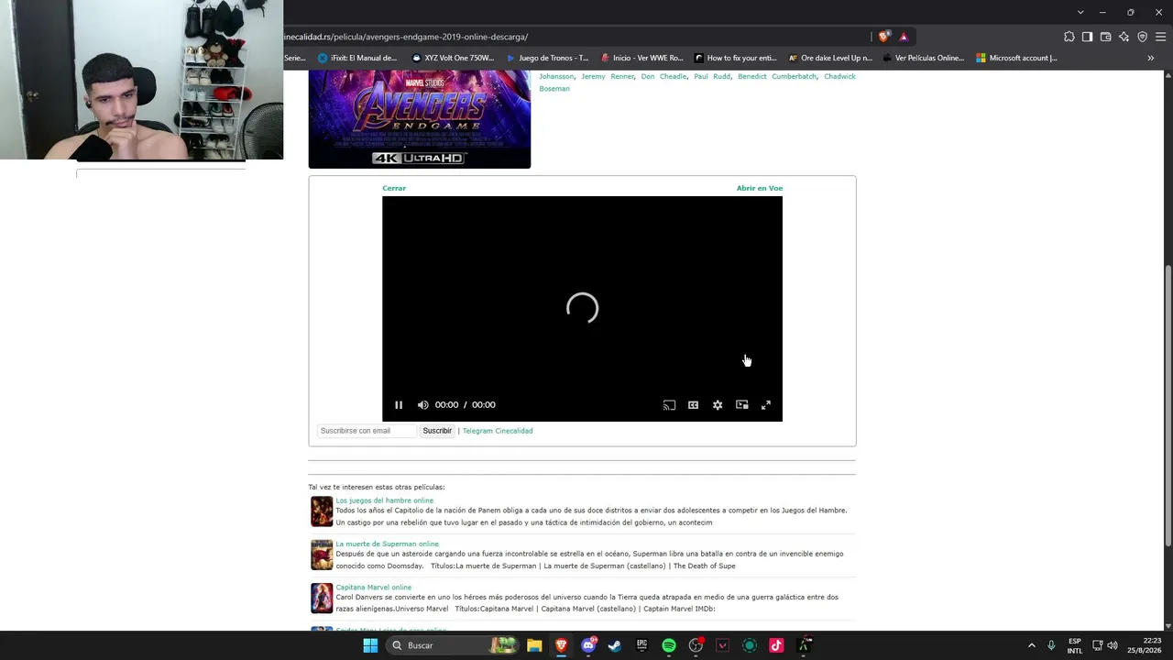Click the browser address bar URL
Screen dimensions: 1173x660
pos(406,37)
